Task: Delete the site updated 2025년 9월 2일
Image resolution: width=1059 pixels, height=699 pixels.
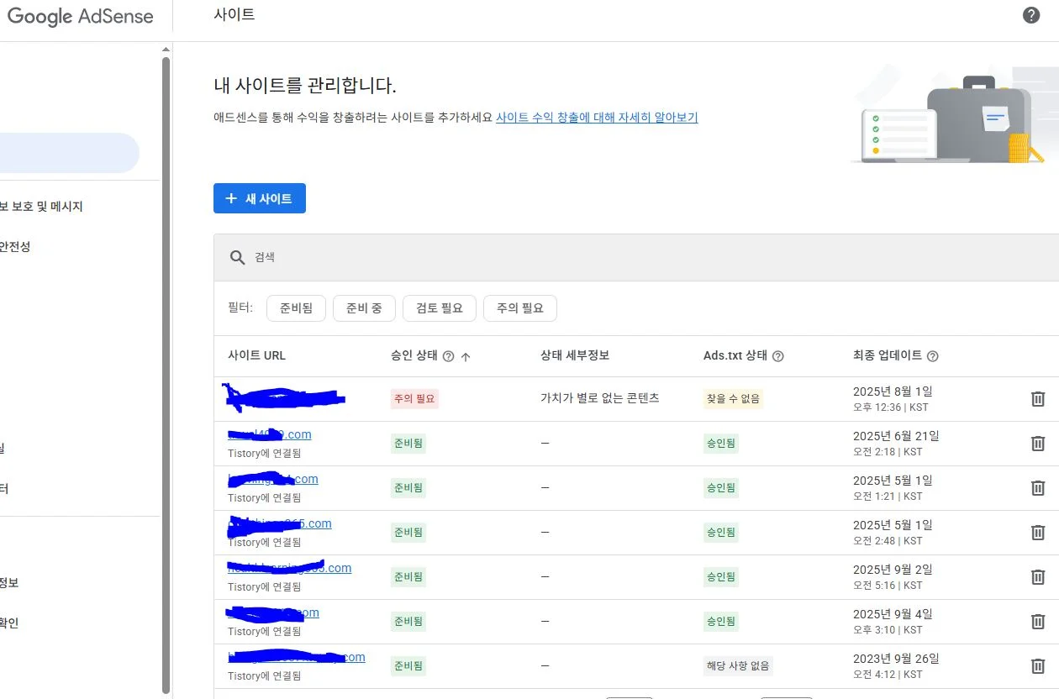Action: click(1038, 576)
